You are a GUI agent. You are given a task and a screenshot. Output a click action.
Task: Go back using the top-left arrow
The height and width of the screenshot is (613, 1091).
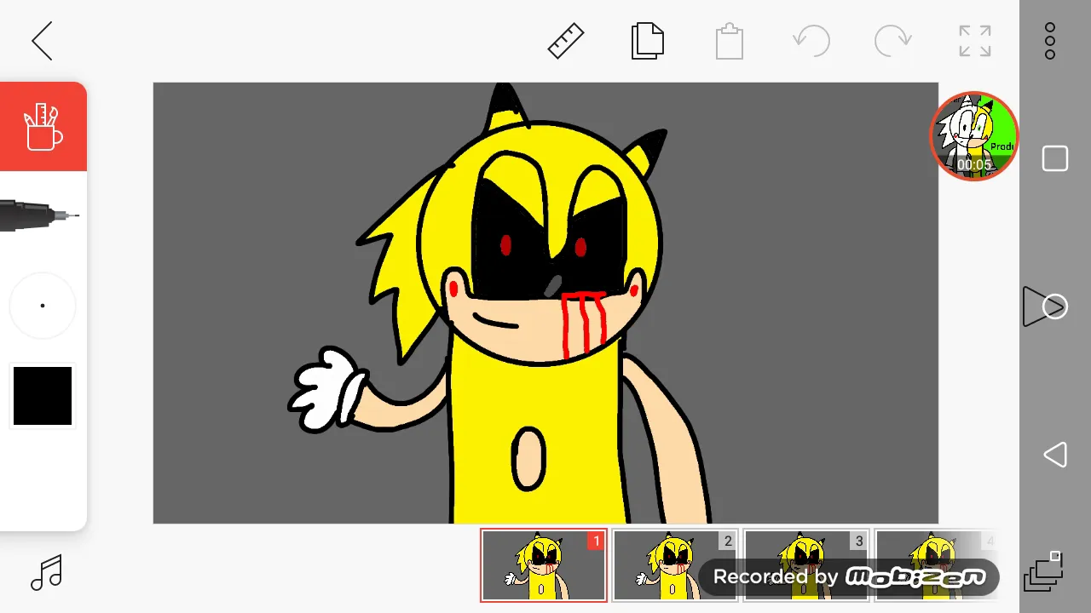pos(42,41)
